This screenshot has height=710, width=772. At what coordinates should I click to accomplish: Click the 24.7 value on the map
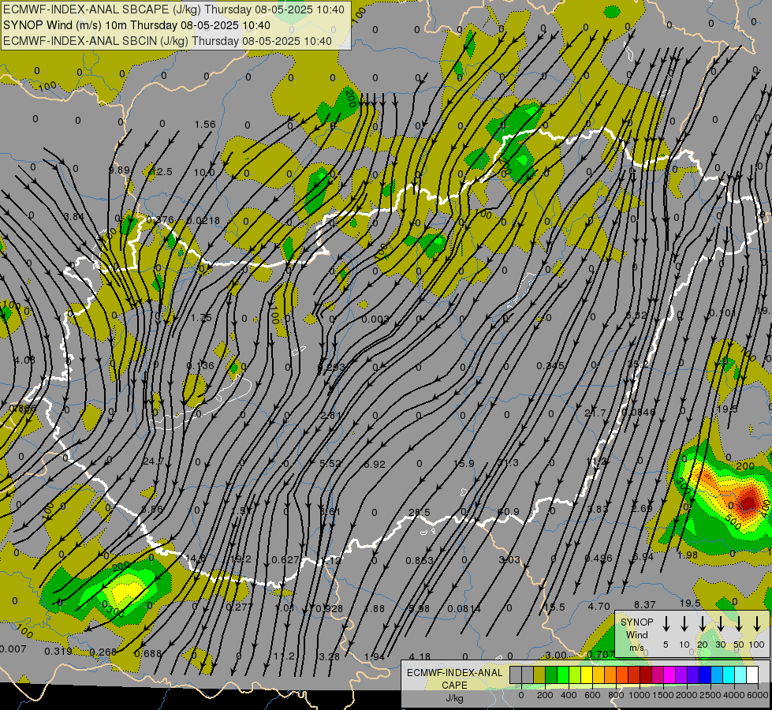tap(153, 461)
